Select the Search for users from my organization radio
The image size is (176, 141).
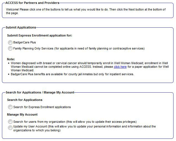pos(10,122)
